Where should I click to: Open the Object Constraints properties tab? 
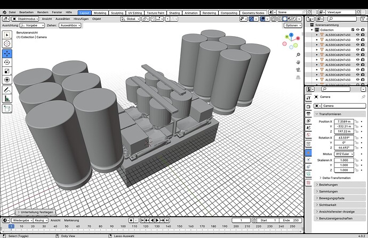309,167
